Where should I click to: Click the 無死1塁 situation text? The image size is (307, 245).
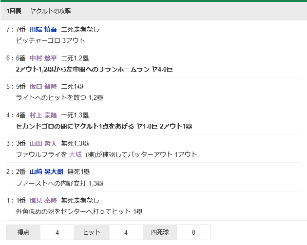[78, 172]
